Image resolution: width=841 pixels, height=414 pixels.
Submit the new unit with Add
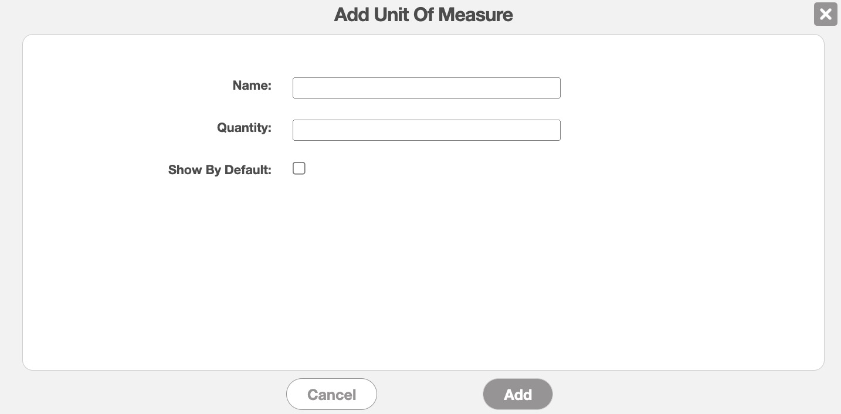pyautogui.click(x=517, y=394)
